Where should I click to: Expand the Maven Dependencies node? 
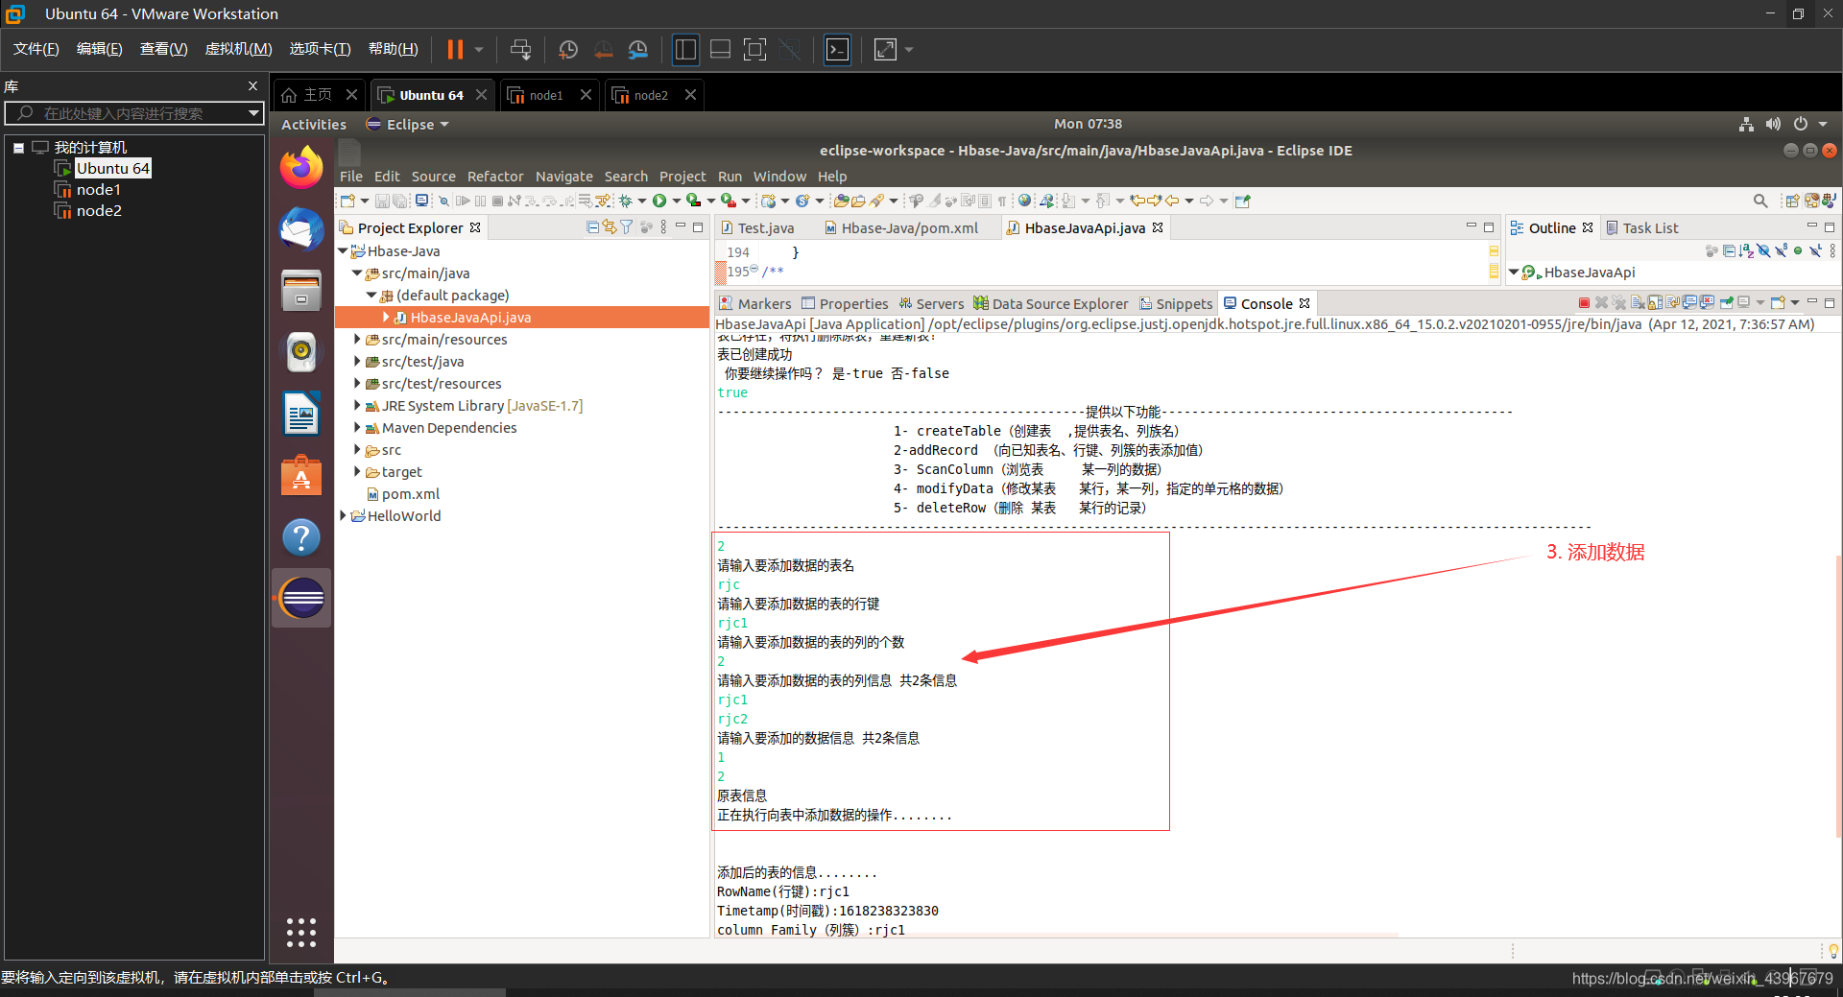click(x=357, y=427)
